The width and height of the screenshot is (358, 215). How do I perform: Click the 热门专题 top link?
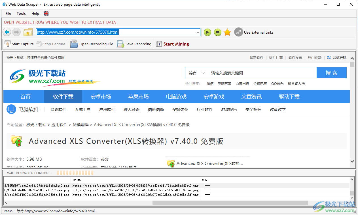click(315, 57)
